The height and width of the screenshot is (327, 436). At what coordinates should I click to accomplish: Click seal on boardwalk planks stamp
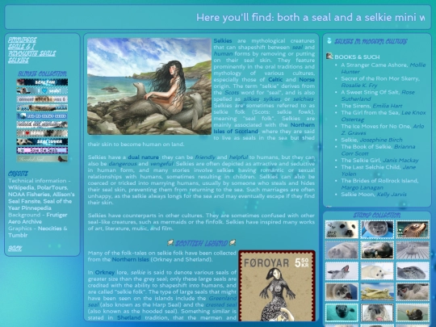tap(413, 250)
